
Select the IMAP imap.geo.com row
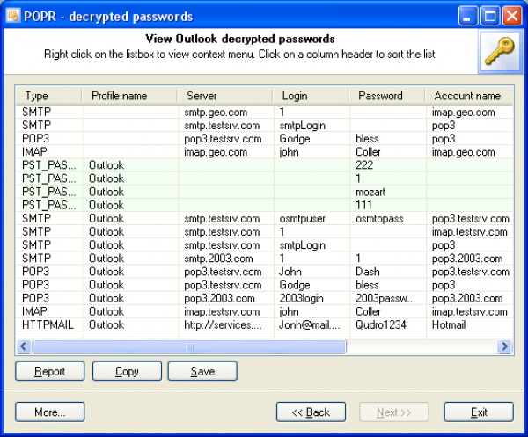point(264,151)
